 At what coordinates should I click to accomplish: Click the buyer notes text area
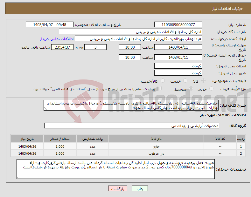115,169
